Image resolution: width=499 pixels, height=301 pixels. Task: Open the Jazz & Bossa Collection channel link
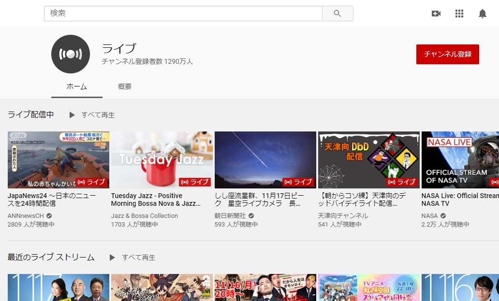[145, 215]
